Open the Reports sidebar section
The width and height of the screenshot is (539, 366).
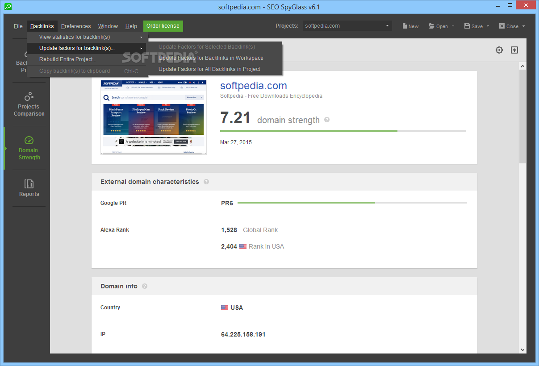pyautogui.click(x=29, y=188)
